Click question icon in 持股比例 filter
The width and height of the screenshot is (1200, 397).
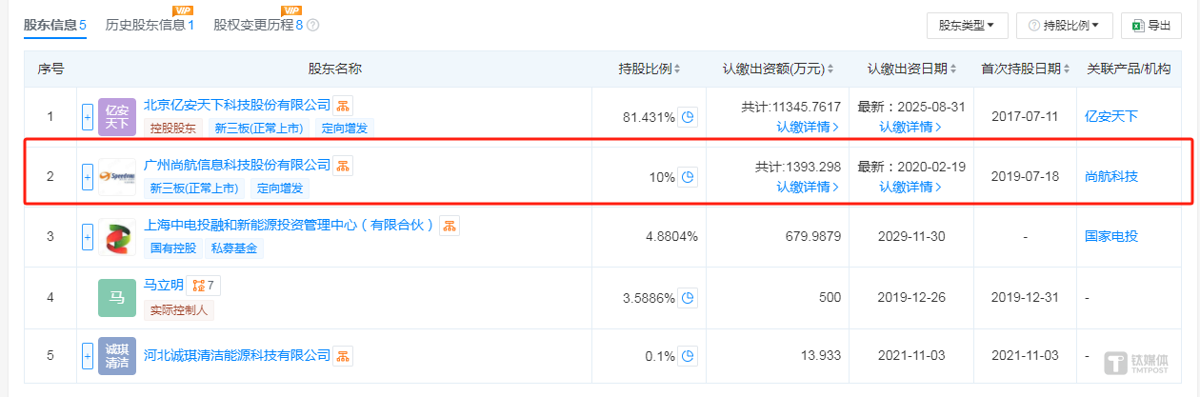click(x=1034, y=26)
